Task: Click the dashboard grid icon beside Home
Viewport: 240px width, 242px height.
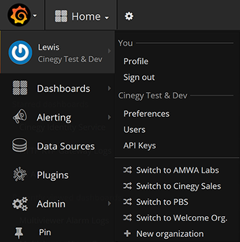Action: (x=61, y=16)
